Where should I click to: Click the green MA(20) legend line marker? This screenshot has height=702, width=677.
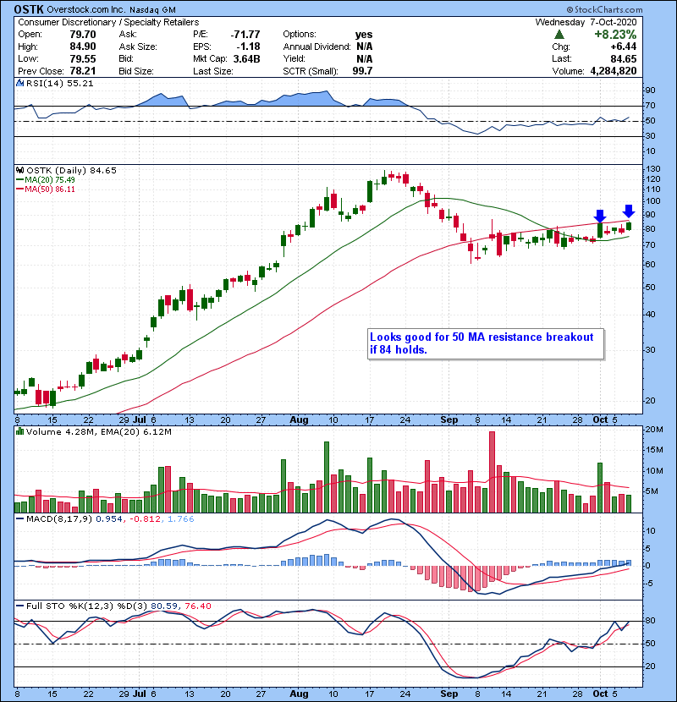(19, 180)
